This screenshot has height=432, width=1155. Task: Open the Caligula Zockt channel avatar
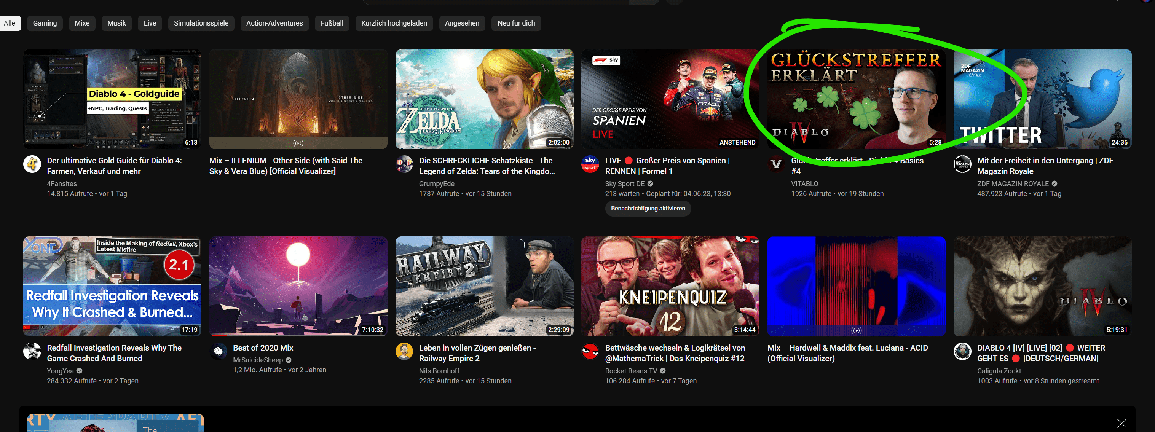[x=962, y=351]
